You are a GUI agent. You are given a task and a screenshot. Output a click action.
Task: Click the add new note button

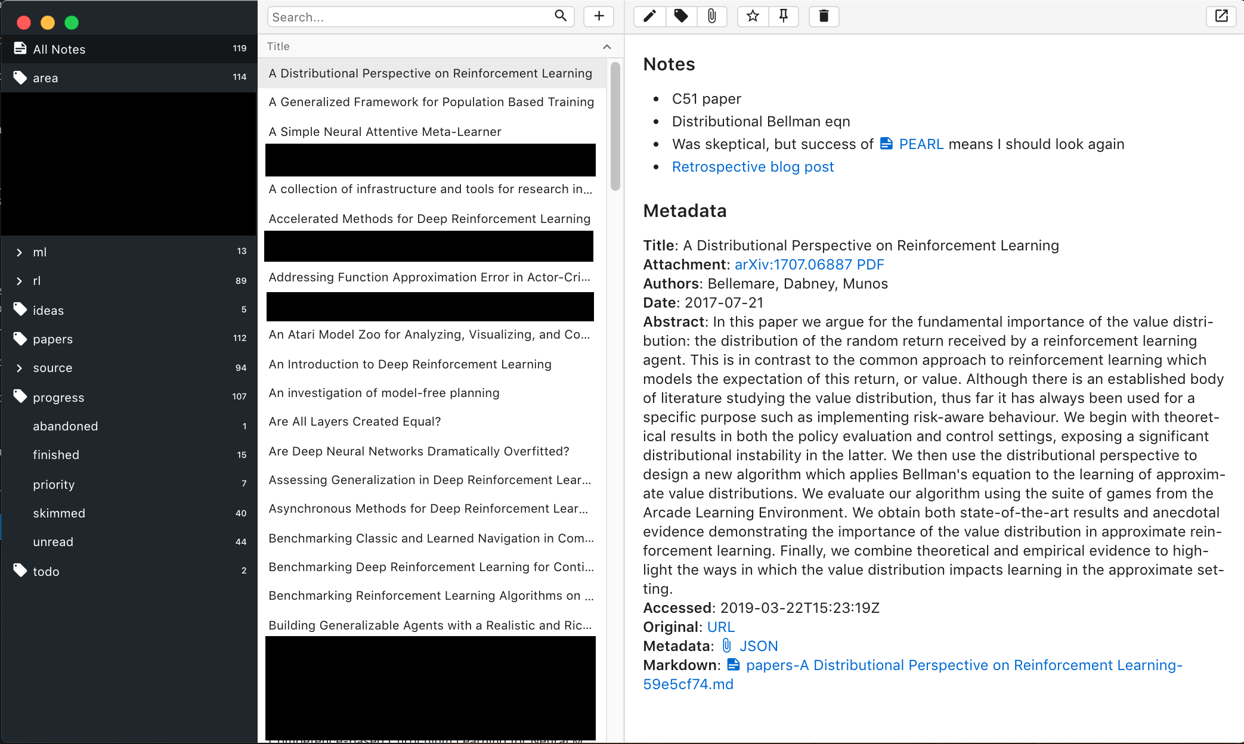(x=599, y=16)
